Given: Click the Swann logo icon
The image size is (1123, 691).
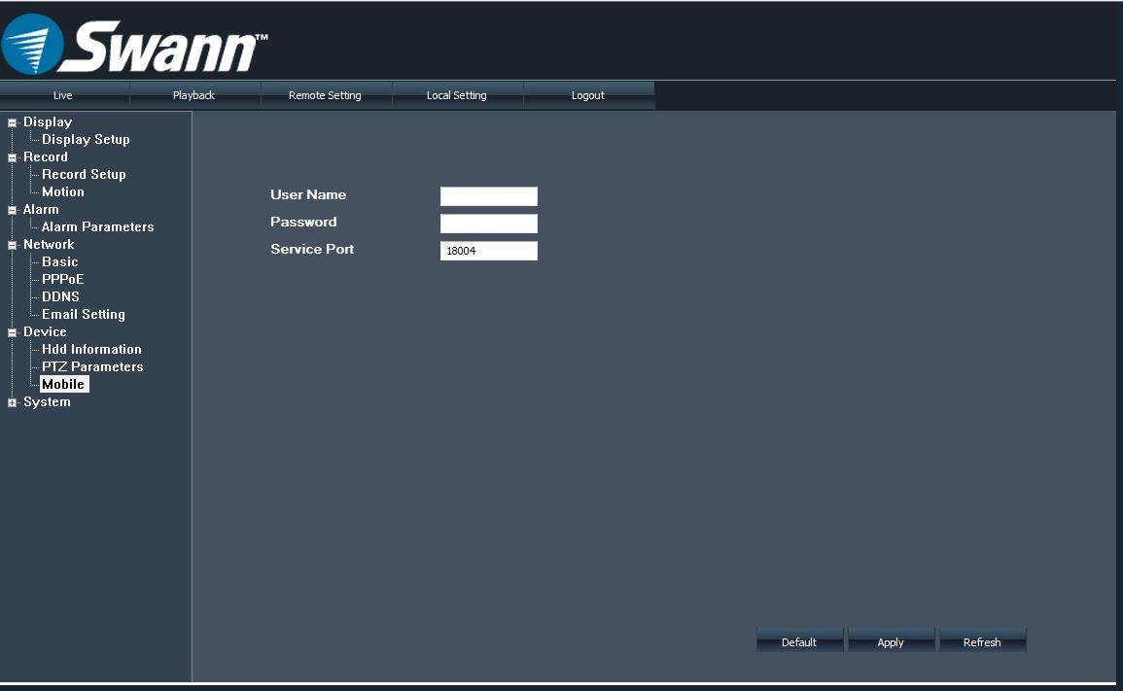Looking at the screenshot, I should (x=34, y=44).
